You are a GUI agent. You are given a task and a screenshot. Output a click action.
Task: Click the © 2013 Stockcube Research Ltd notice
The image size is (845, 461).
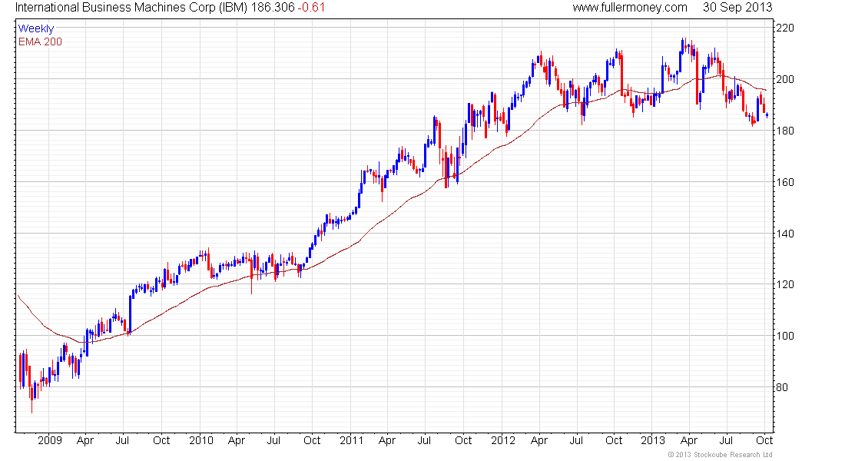(721, 455)
